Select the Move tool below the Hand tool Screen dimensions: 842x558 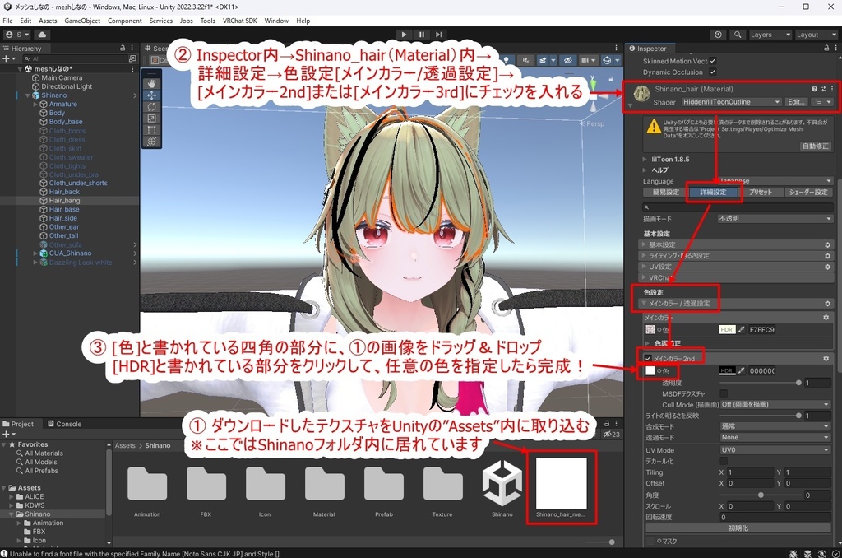(x=152, y=95)
